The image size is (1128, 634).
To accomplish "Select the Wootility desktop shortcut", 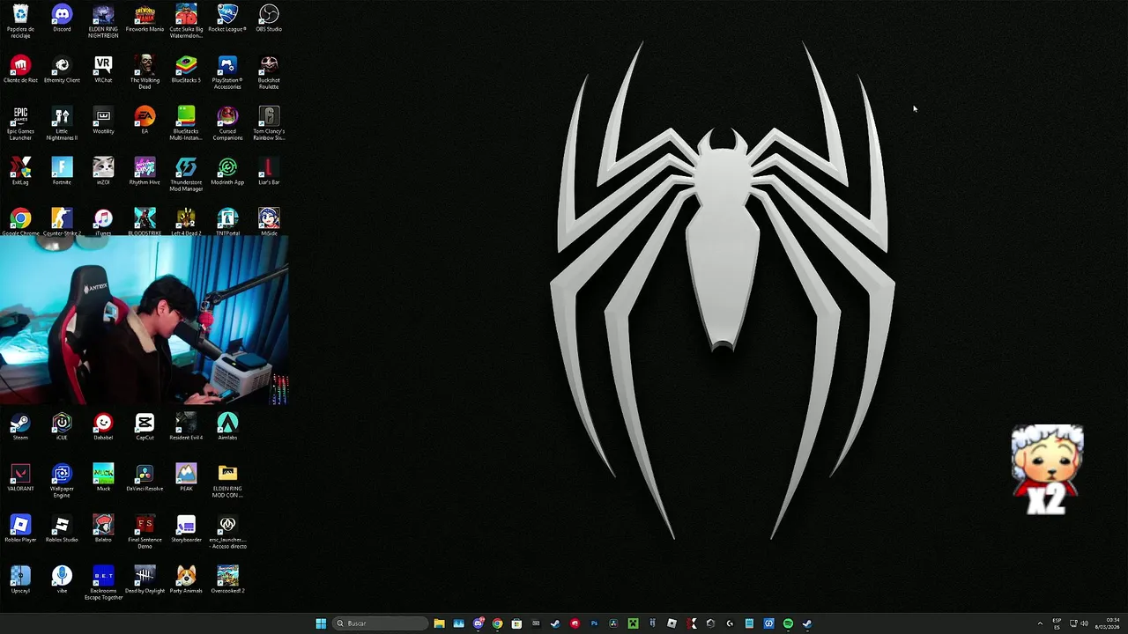I will pyautogui.click(x=103, y=121).
